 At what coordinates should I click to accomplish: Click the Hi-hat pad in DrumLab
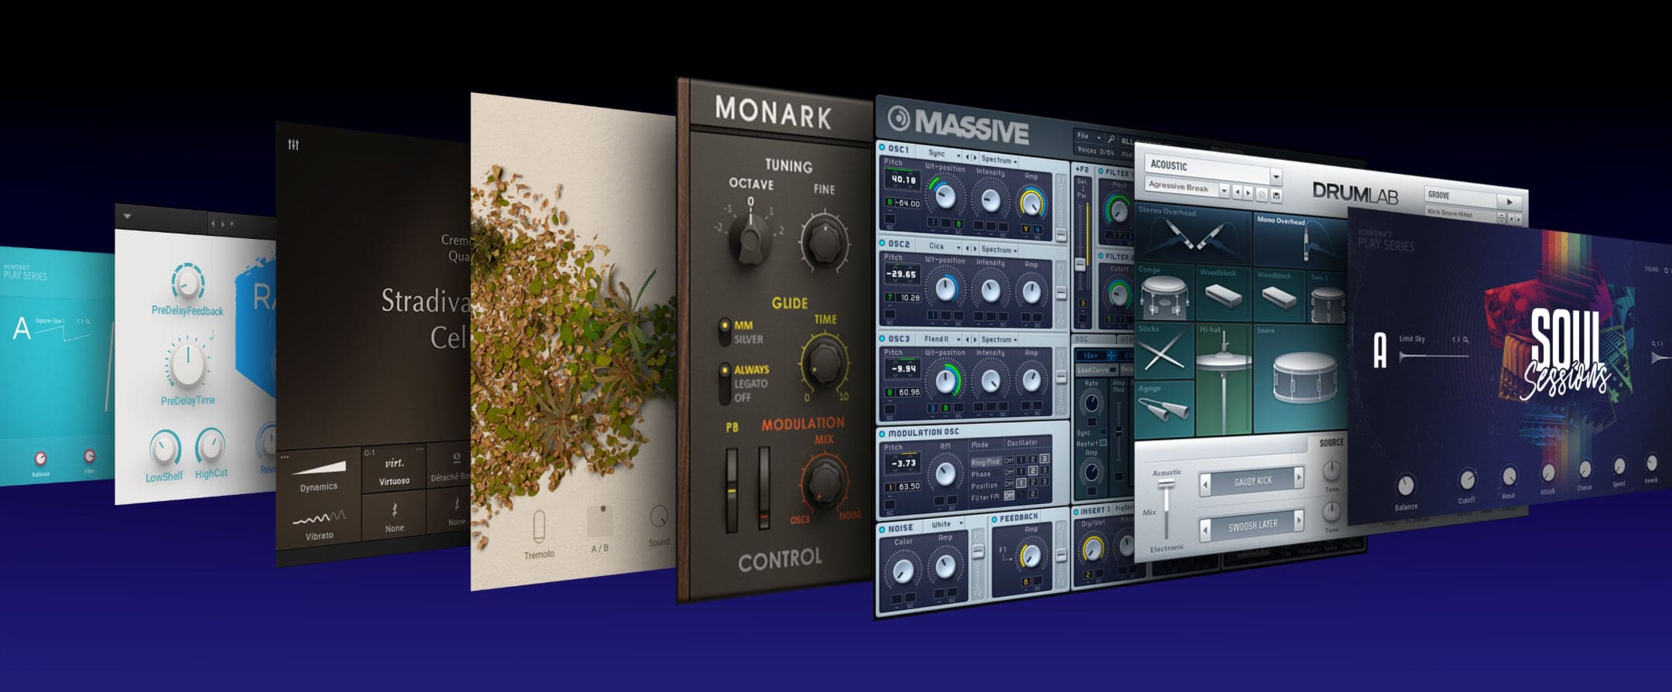(x=1224, y=378)
